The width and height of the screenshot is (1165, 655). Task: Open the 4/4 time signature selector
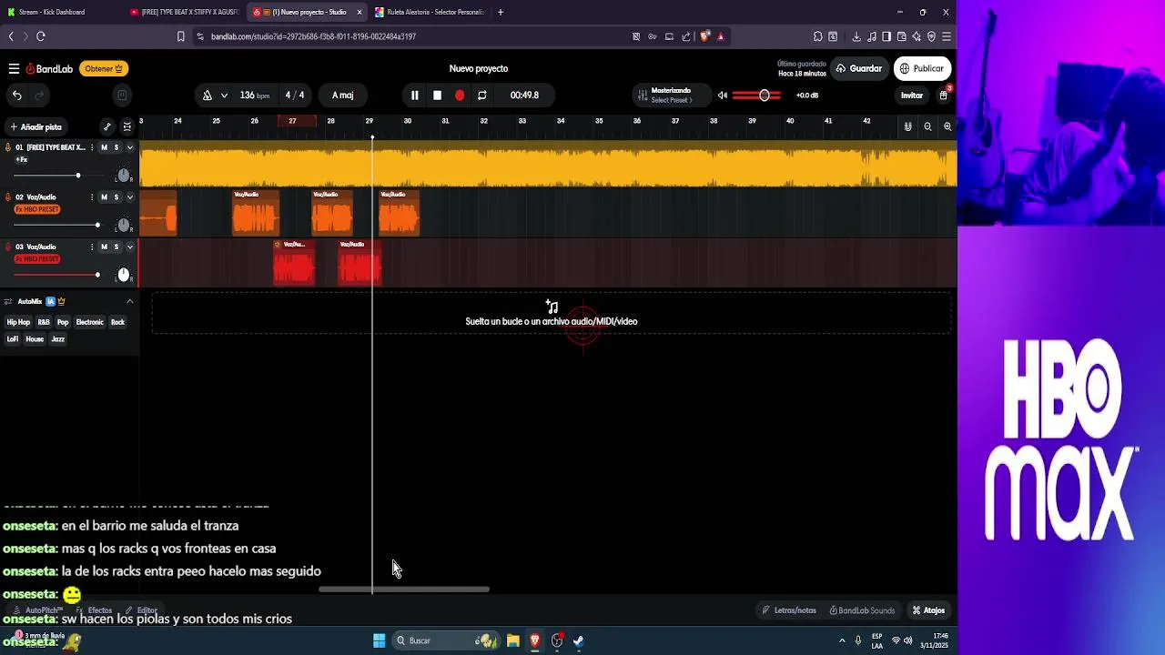[295, 95]
